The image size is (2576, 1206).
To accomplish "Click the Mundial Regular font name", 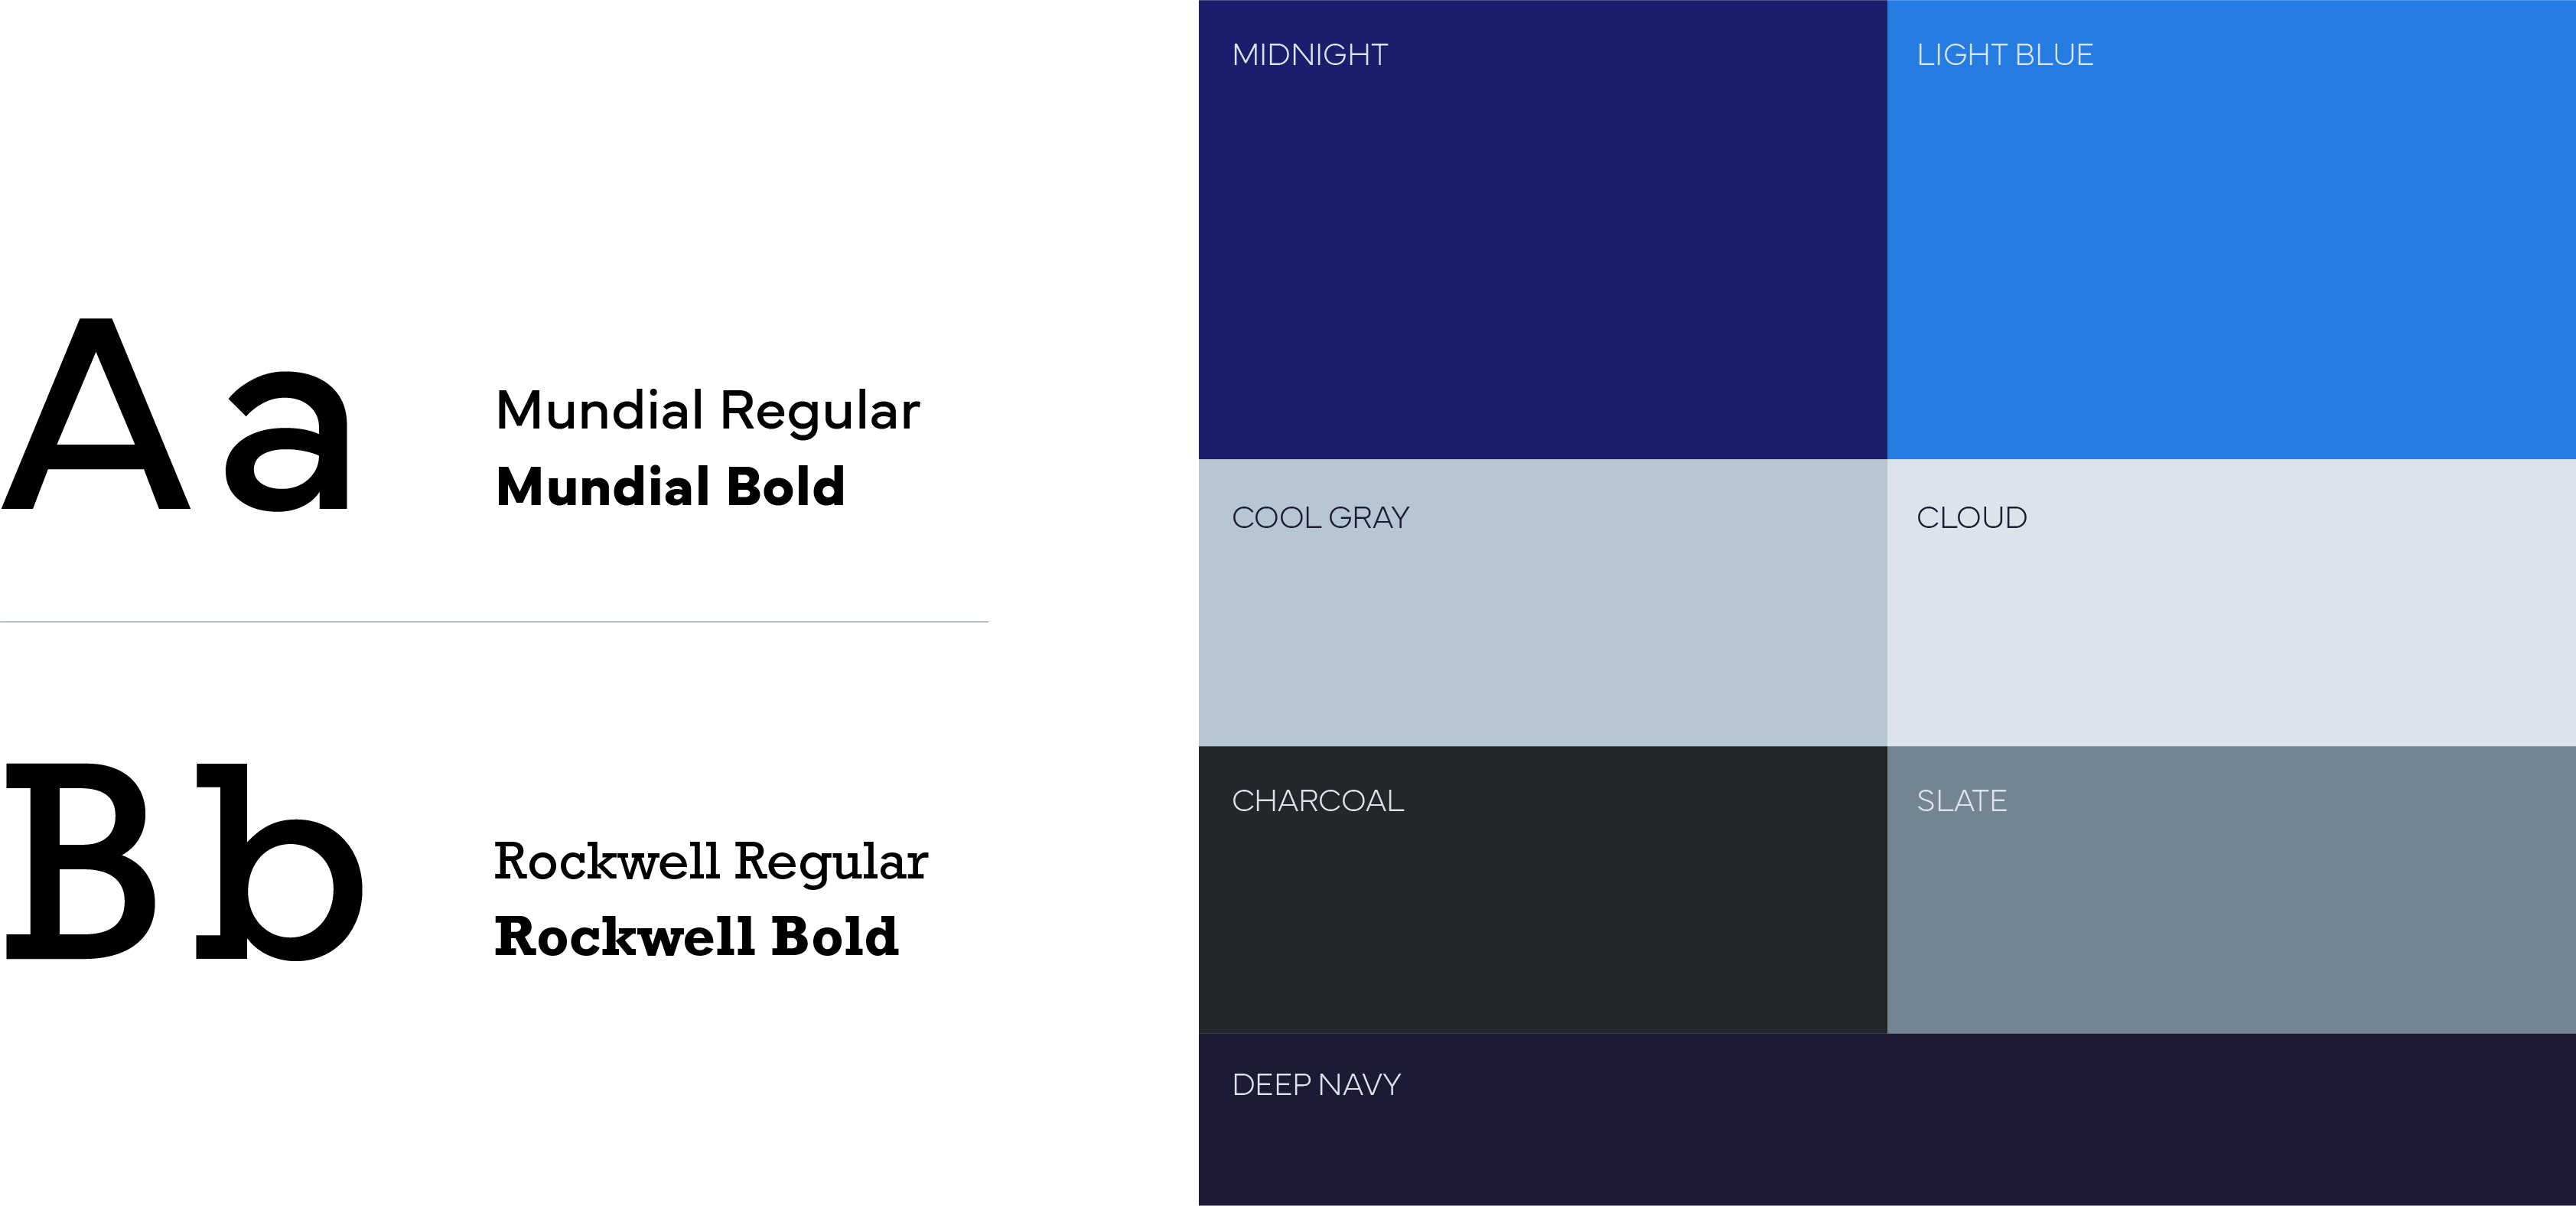I will (707, 411).
